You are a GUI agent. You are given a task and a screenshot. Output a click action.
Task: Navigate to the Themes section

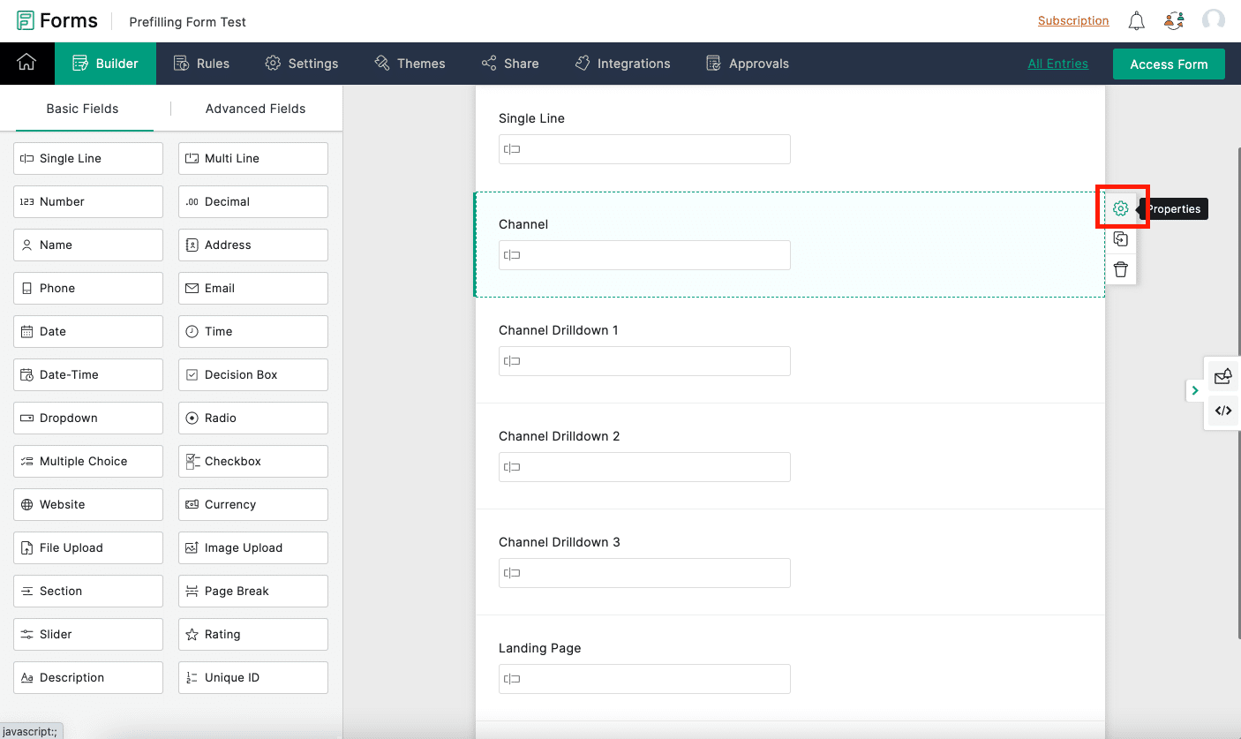point(410,63)
